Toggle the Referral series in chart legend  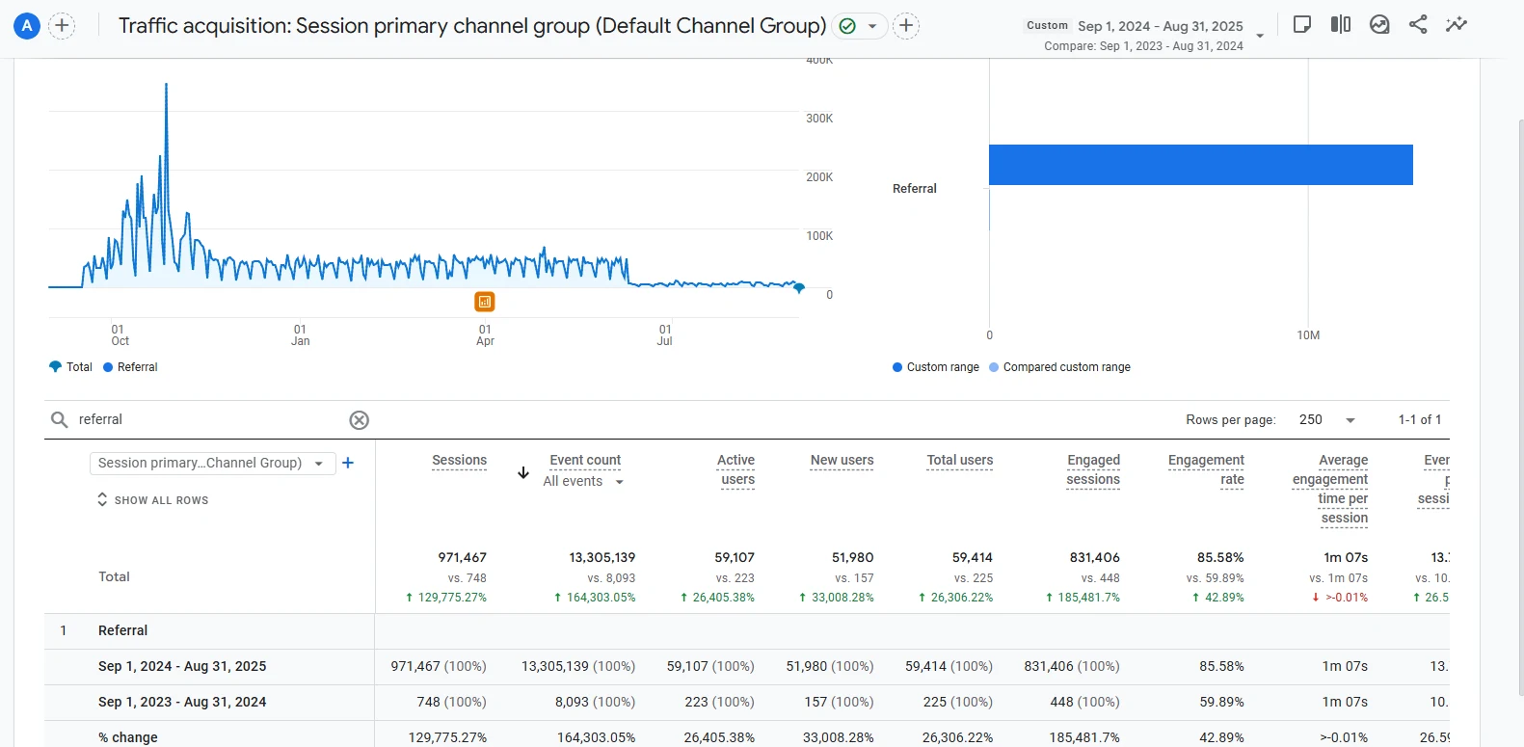pos(130,367)
